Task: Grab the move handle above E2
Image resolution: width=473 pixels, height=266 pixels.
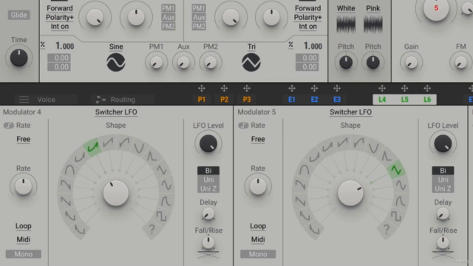Action: tap(314, 89)
